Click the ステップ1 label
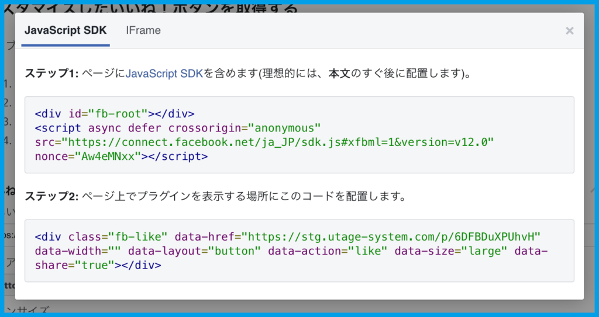Screen dimensions: 599x317 point(51,74)
